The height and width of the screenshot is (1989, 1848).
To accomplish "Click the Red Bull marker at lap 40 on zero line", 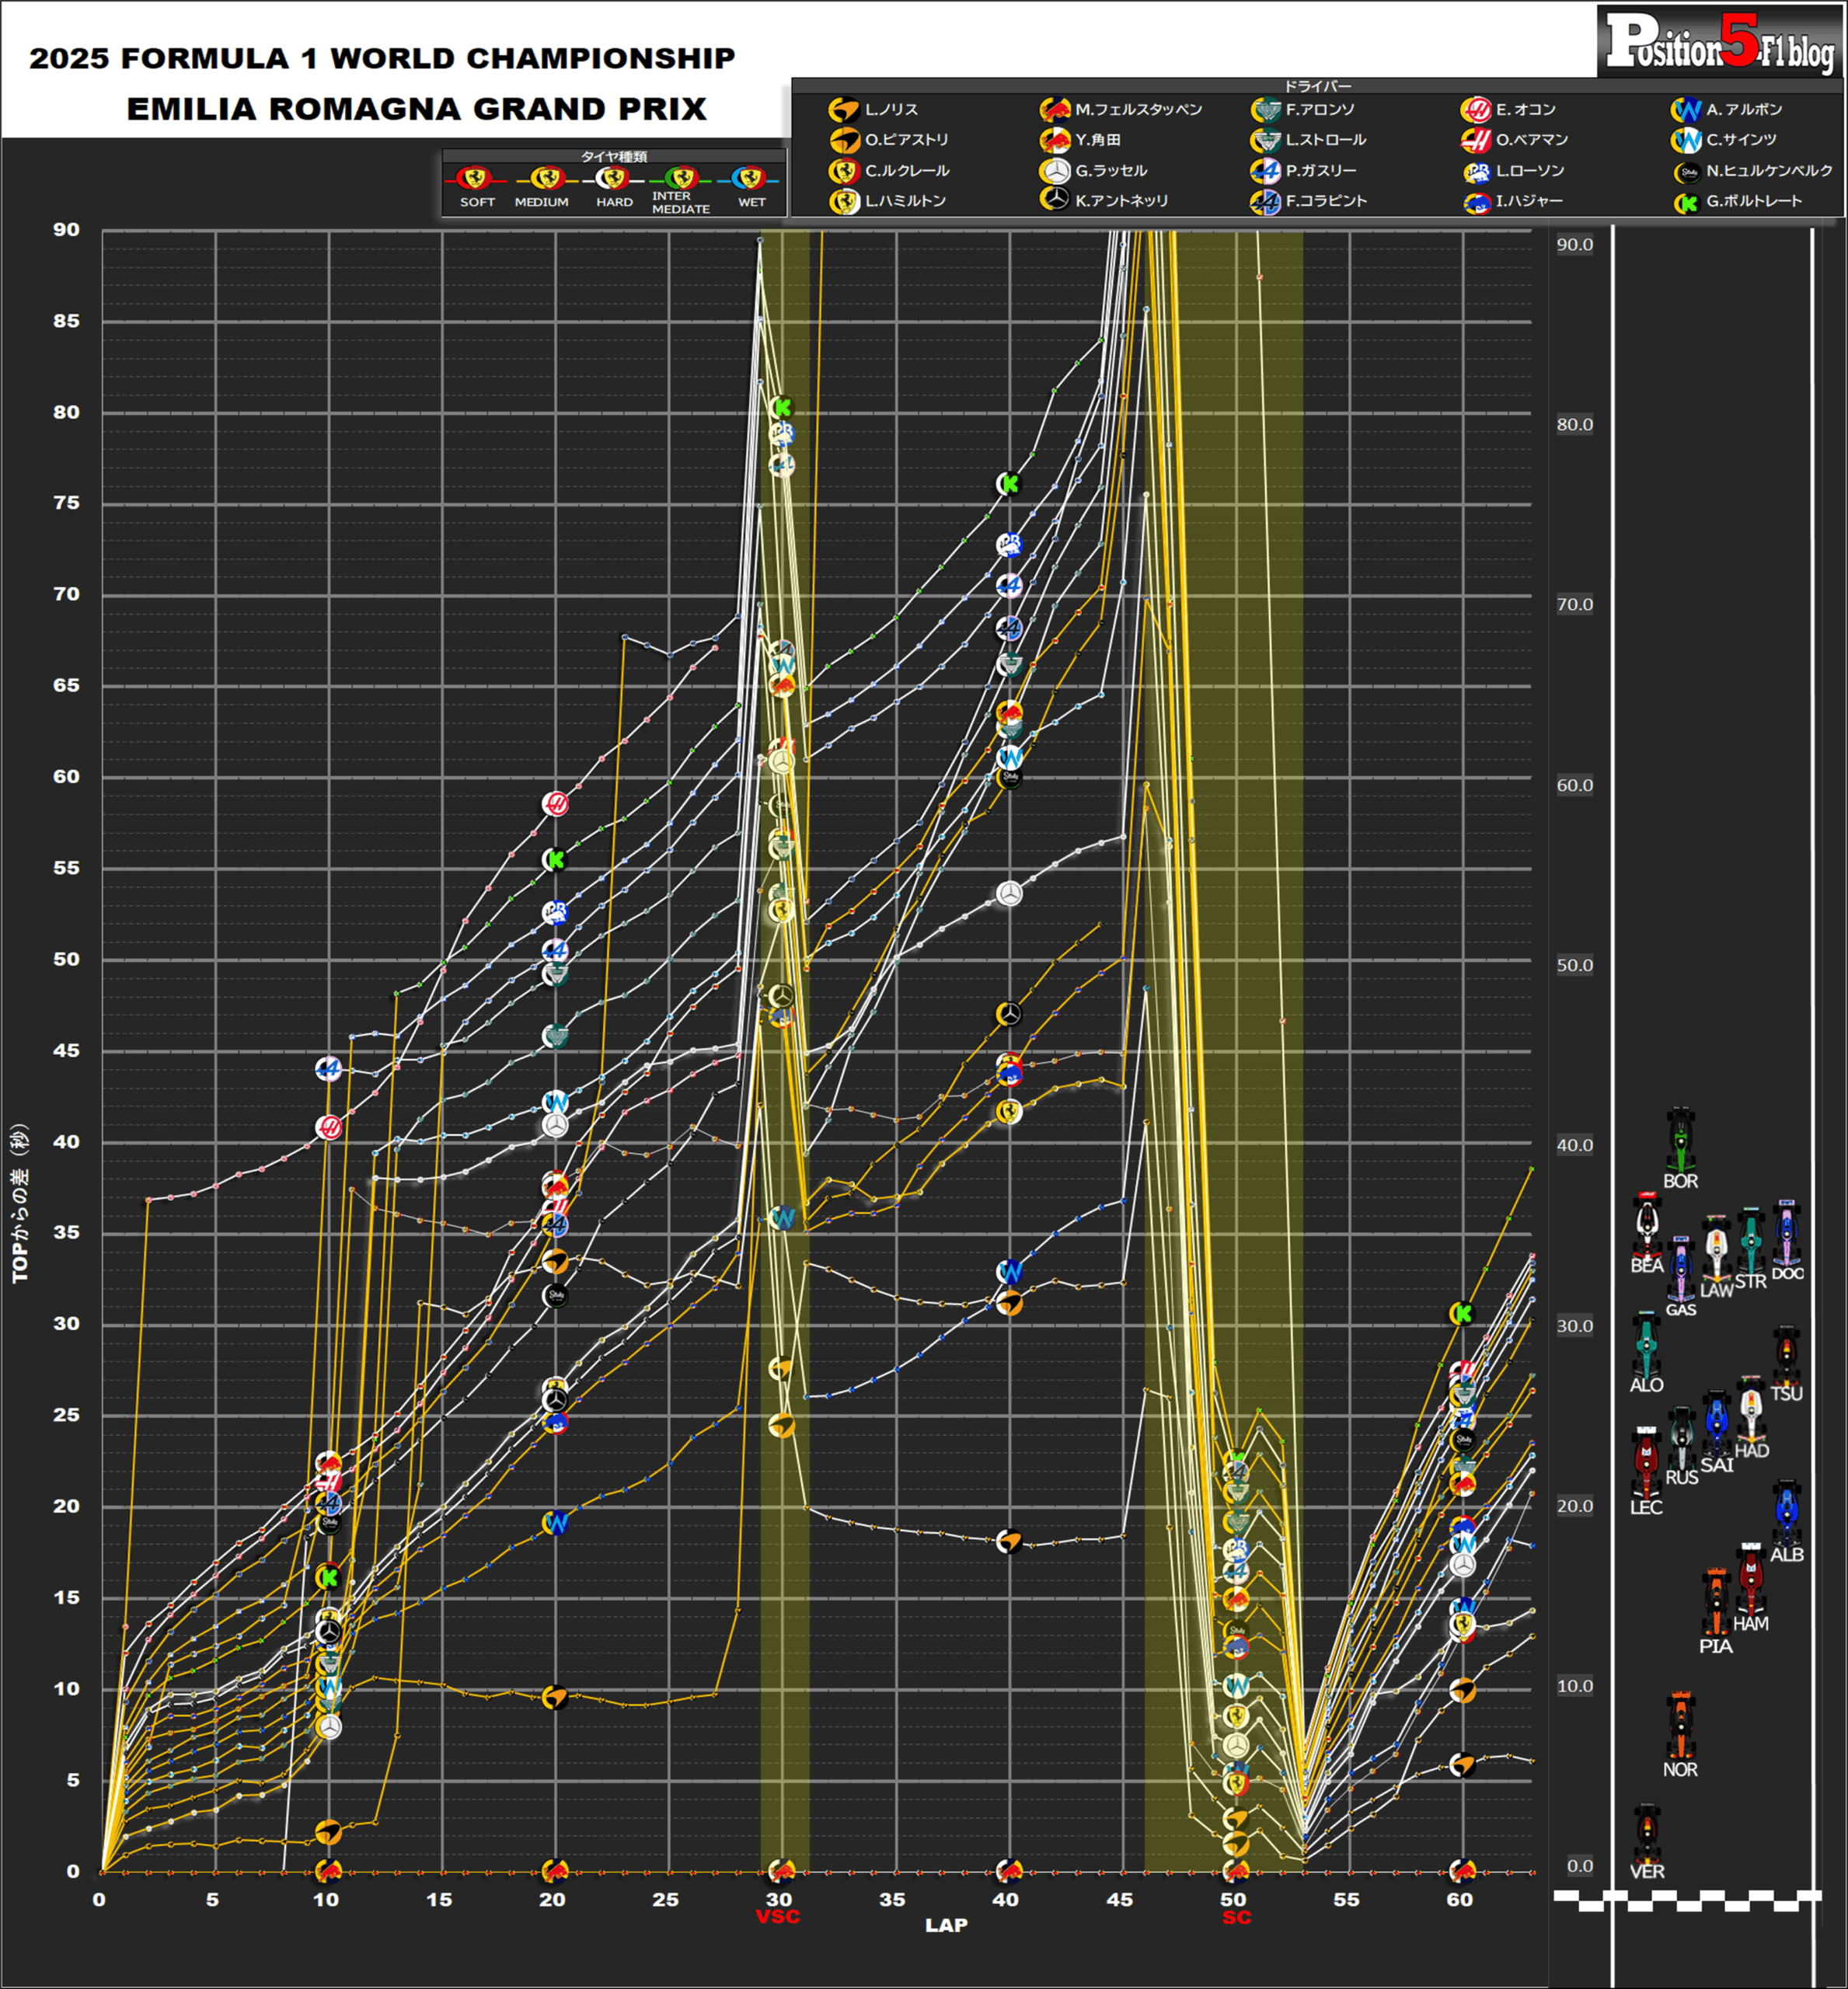I will tap(1009, 1869).
